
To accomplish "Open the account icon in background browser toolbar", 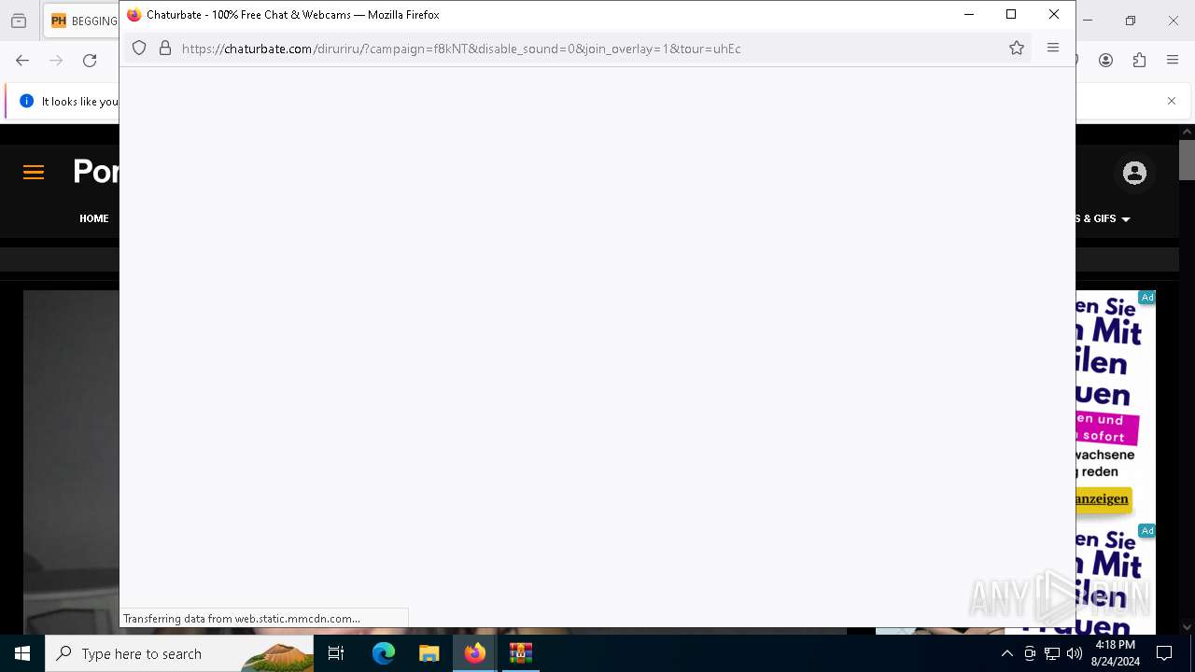I will pyautogui.click(x=1105, y=61).
